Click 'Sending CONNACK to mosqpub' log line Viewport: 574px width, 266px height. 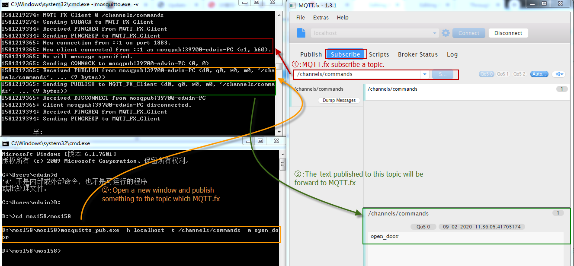(105, 63)
